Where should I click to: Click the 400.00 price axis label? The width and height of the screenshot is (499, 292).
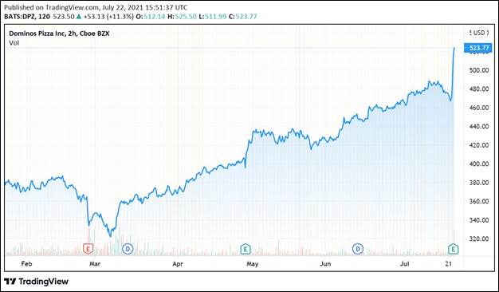pos(479,164)
